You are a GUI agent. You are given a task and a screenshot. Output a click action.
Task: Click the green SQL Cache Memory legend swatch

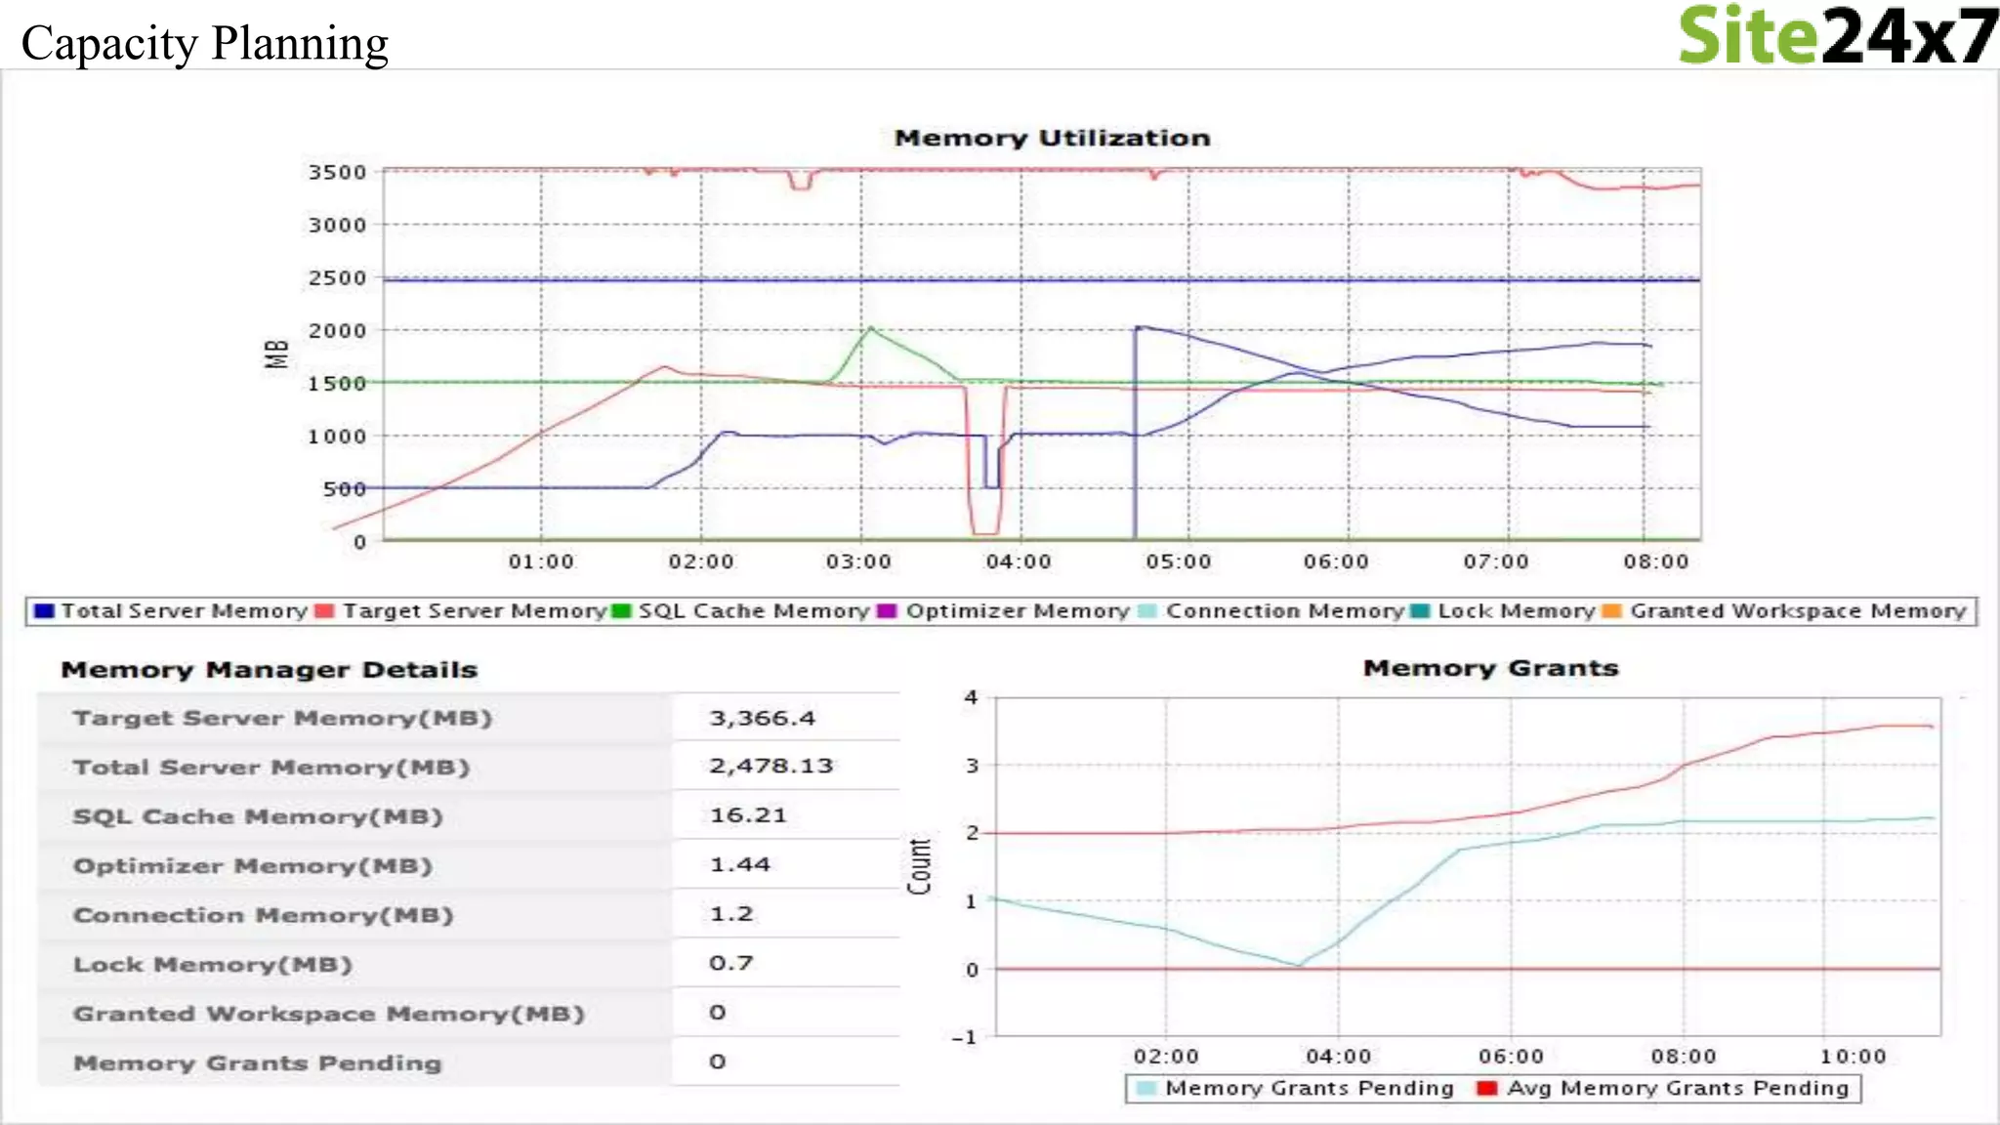[621, 611]
